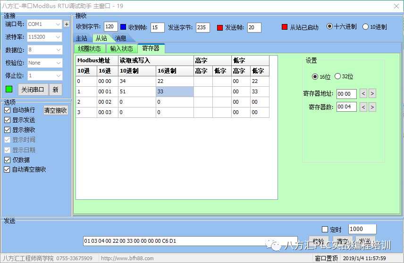Screen dimensions: 404x263
Task: Click the green serial port status indicator
Action: 9,89
